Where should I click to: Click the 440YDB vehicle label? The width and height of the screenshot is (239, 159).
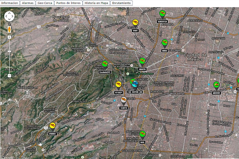click(135, 92)
